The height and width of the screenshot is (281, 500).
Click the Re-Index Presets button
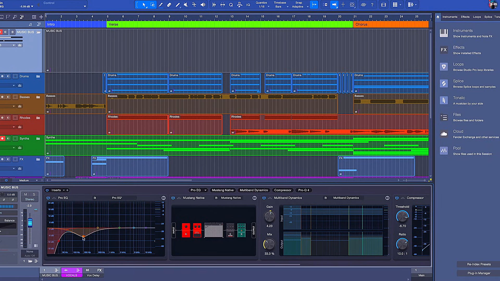pos(479,264)
